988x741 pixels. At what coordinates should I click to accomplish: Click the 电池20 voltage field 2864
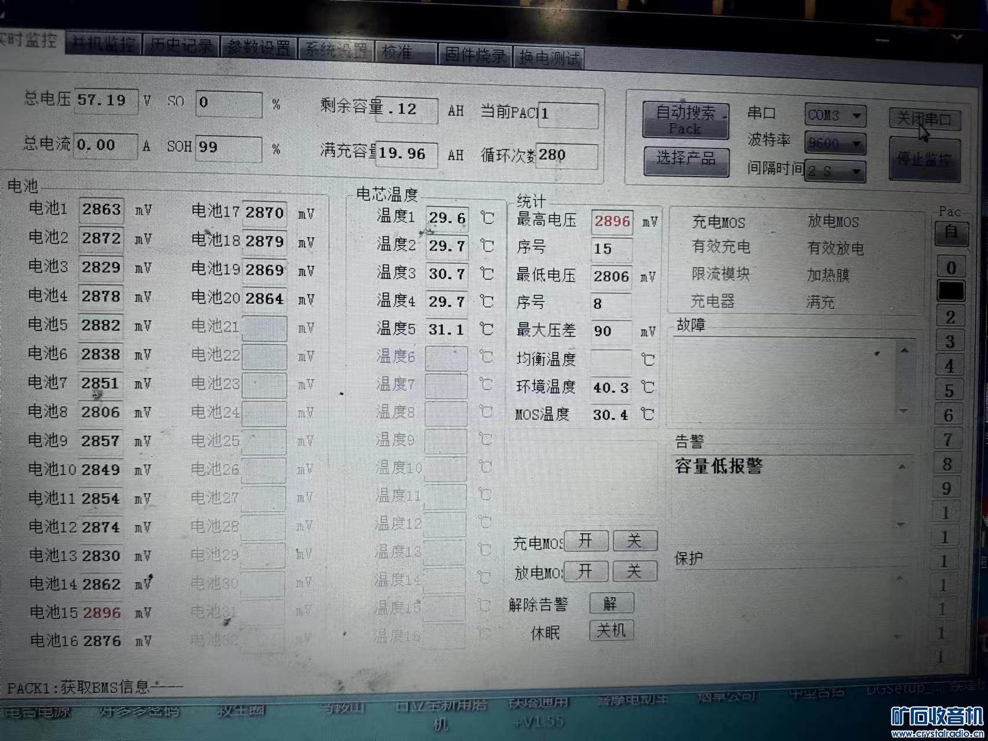coord(265,299)
